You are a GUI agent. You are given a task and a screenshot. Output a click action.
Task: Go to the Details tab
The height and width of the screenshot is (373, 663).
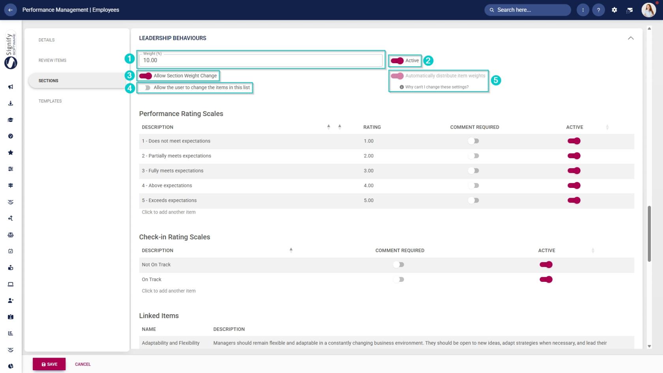[x=47, y=40]
